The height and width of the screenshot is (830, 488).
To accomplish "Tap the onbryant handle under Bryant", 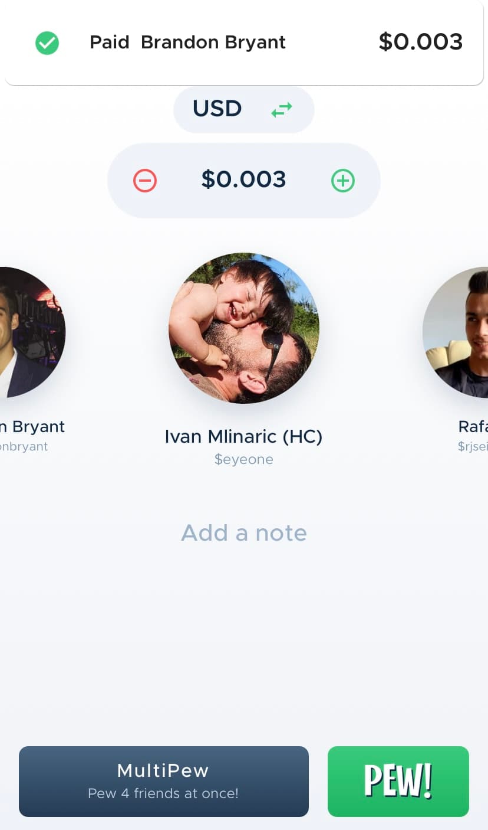I will click(24, 446).
